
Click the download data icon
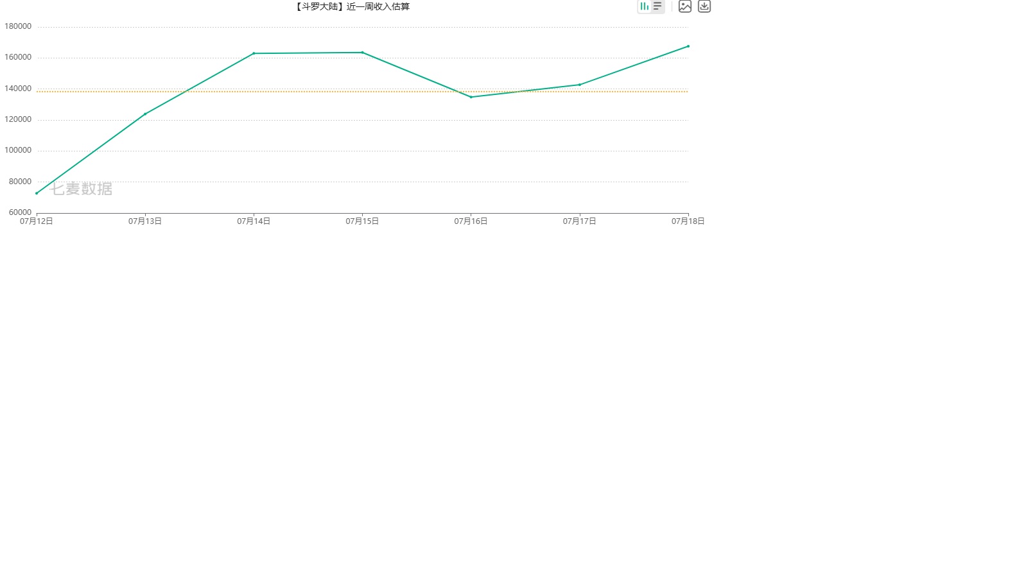[x=704, y=6]
